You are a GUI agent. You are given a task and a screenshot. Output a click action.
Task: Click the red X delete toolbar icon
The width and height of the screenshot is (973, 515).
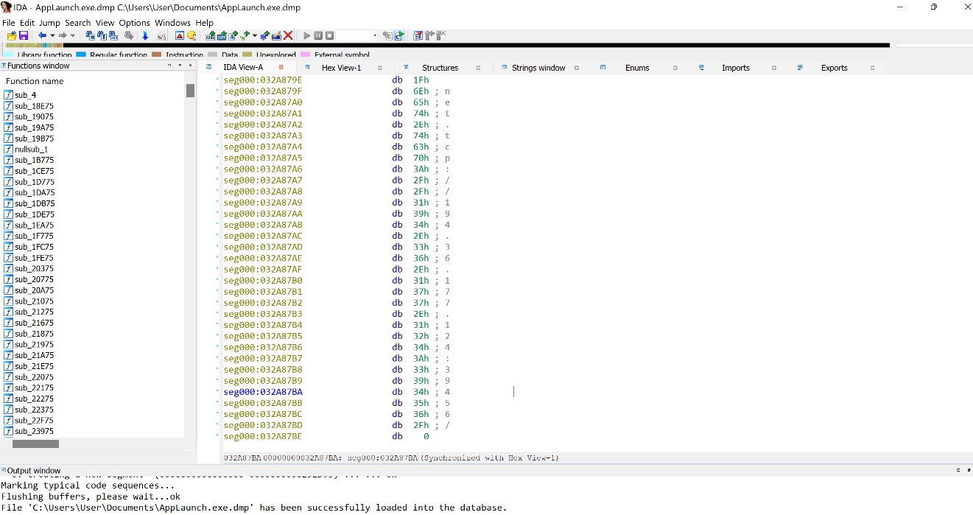click(288, 35)
